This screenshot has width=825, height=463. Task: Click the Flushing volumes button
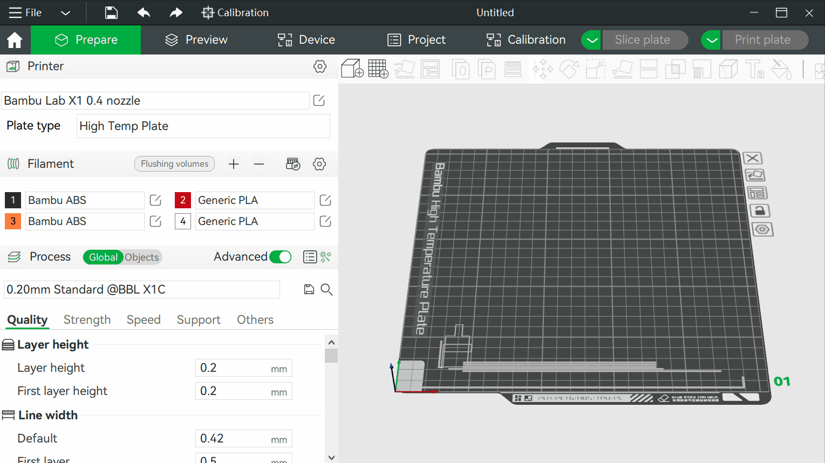point(174,164)
